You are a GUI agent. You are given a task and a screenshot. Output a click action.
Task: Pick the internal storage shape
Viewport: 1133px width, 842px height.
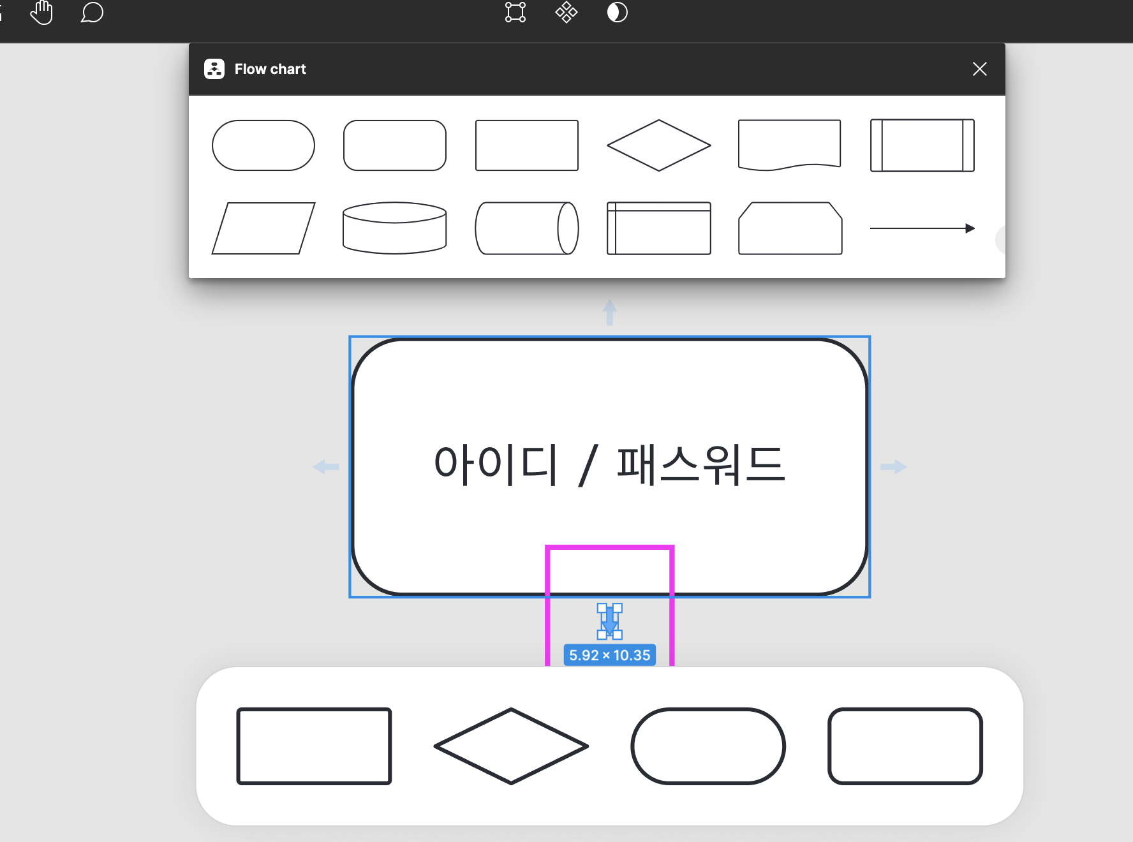click(659, 228)
